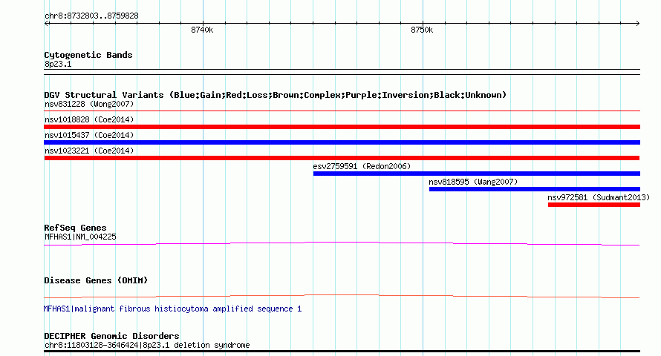This screenshot has height=356, width=661.
Task: Open MFHAS1 malignant fibrous histiocytoma link
Action: 172,309
